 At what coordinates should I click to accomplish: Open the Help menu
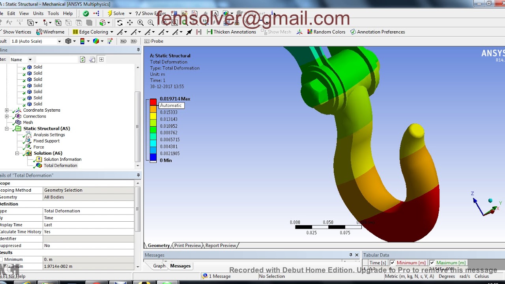pyautogui.click(x=68, y=13)
